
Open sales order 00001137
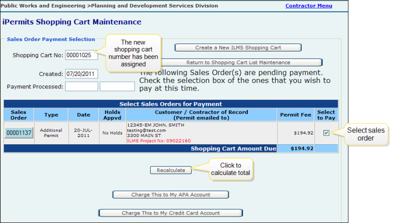click(x=19, y=133)
